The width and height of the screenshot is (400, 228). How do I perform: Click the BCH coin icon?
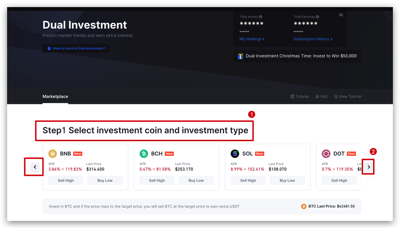tap(144, 154)
